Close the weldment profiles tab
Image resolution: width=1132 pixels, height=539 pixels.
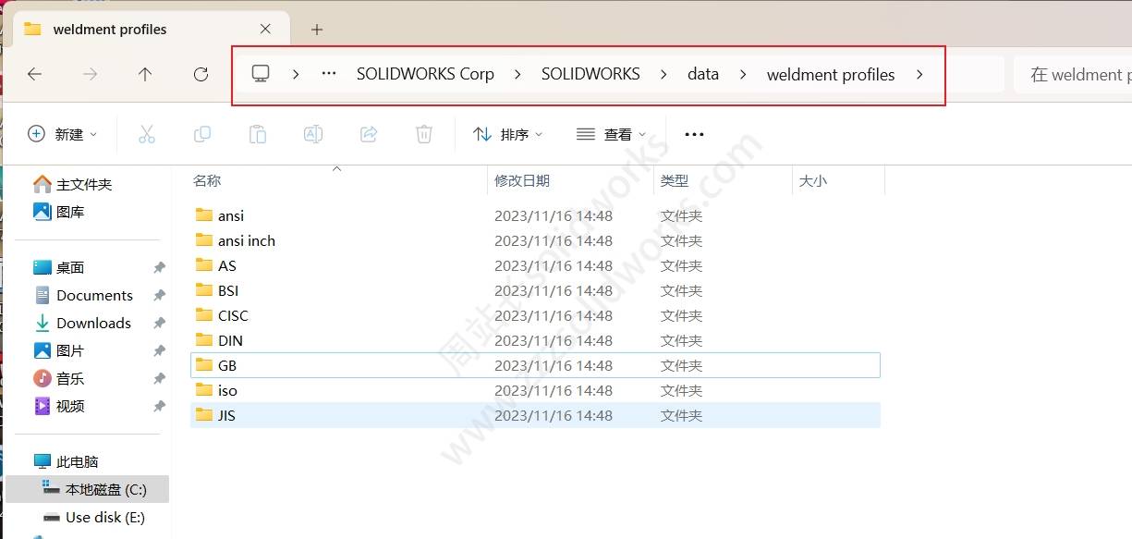pos(265,29)
